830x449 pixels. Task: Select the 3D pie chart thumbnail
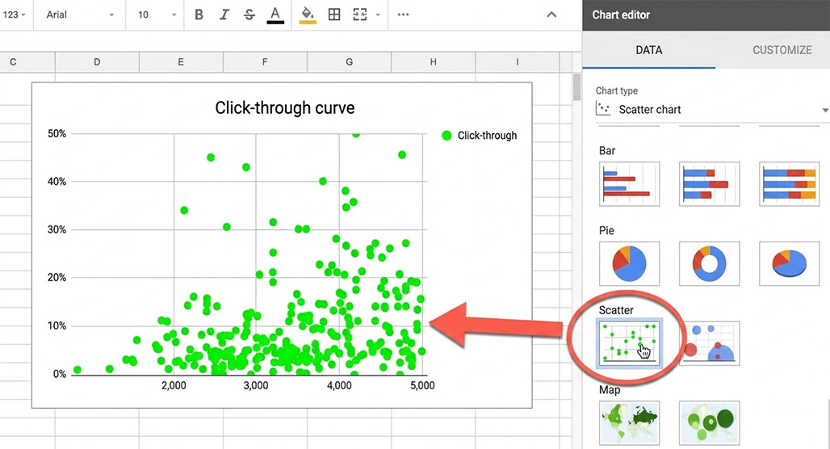pos(790,264)
